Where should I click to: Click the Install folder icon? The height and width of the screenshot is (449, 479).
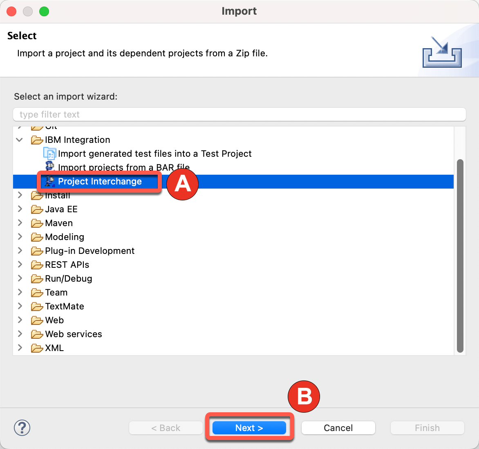(37, 195)
